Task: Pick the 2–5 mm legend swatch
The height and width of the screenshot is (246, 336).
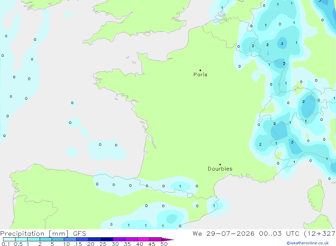Action: click(46, 239)
